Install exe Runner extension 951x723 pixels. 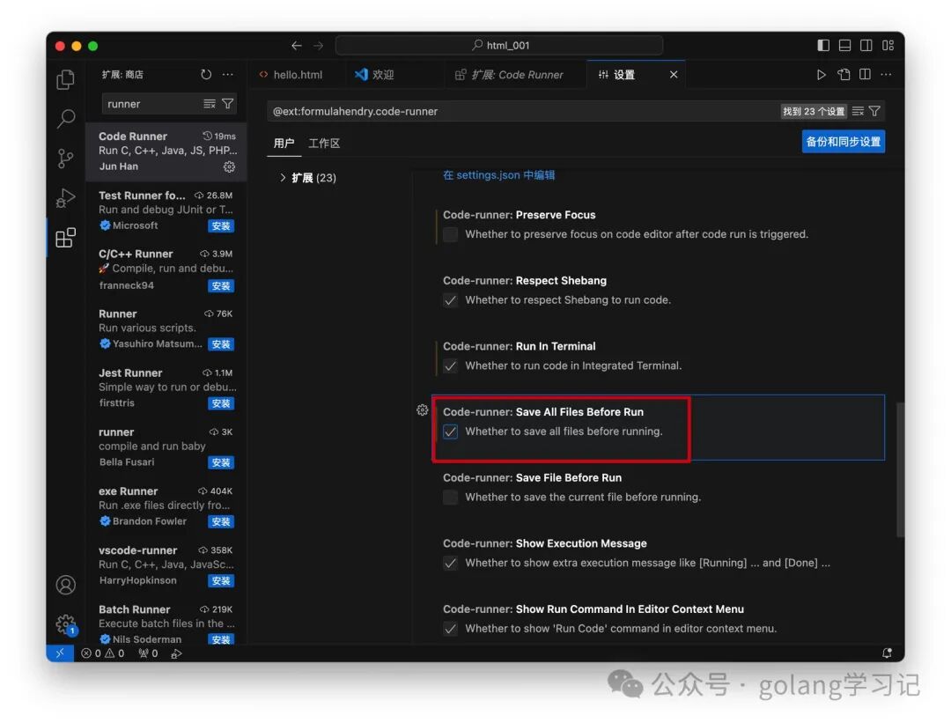coord(221,521)
